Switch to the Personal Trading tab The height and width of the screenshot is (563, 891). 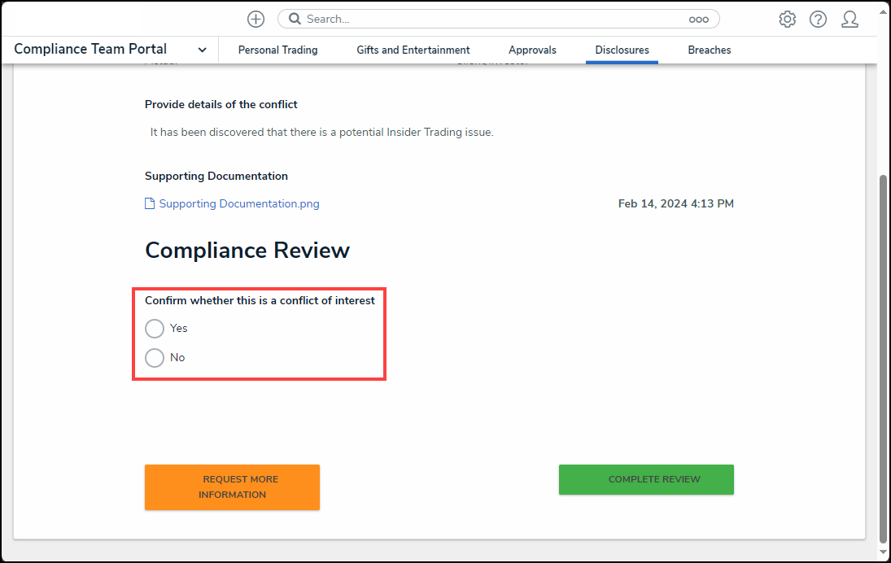[x=277, y=50]
